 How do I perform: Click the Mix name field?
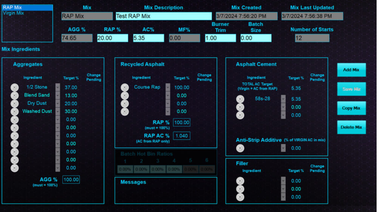tap(87, 16)
